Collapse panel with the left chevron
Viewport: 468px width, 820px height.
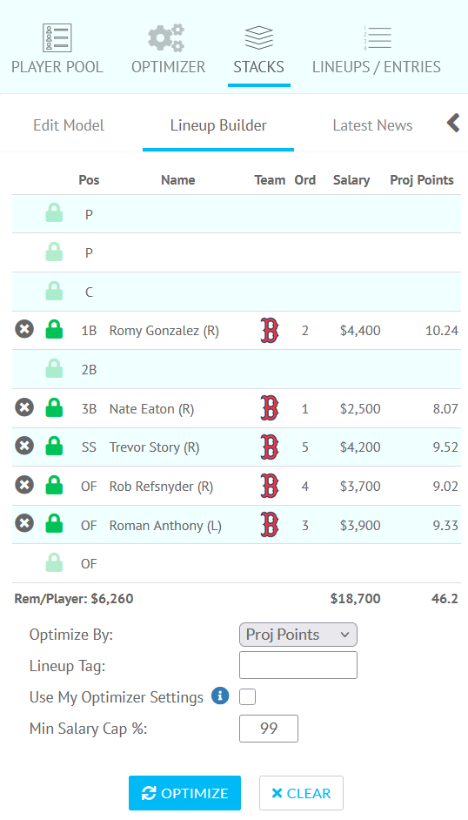click(453, 124)
